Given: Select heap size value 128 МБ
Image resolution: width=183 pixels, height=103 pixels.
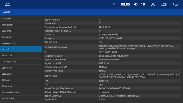Looking at the screenshot, I should (x=103, y=67).
